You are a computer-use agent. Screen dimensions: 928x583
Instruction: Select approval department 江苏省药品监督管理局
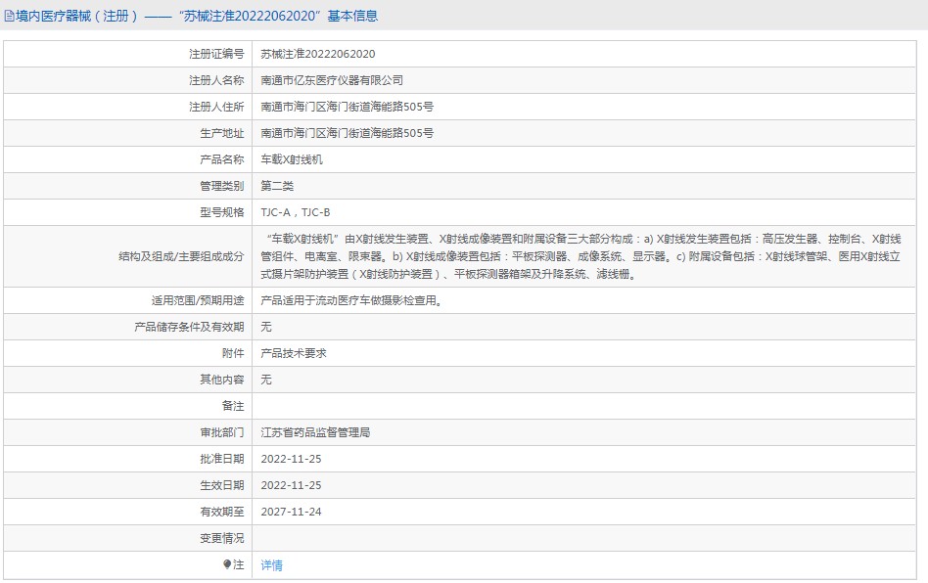315,432
